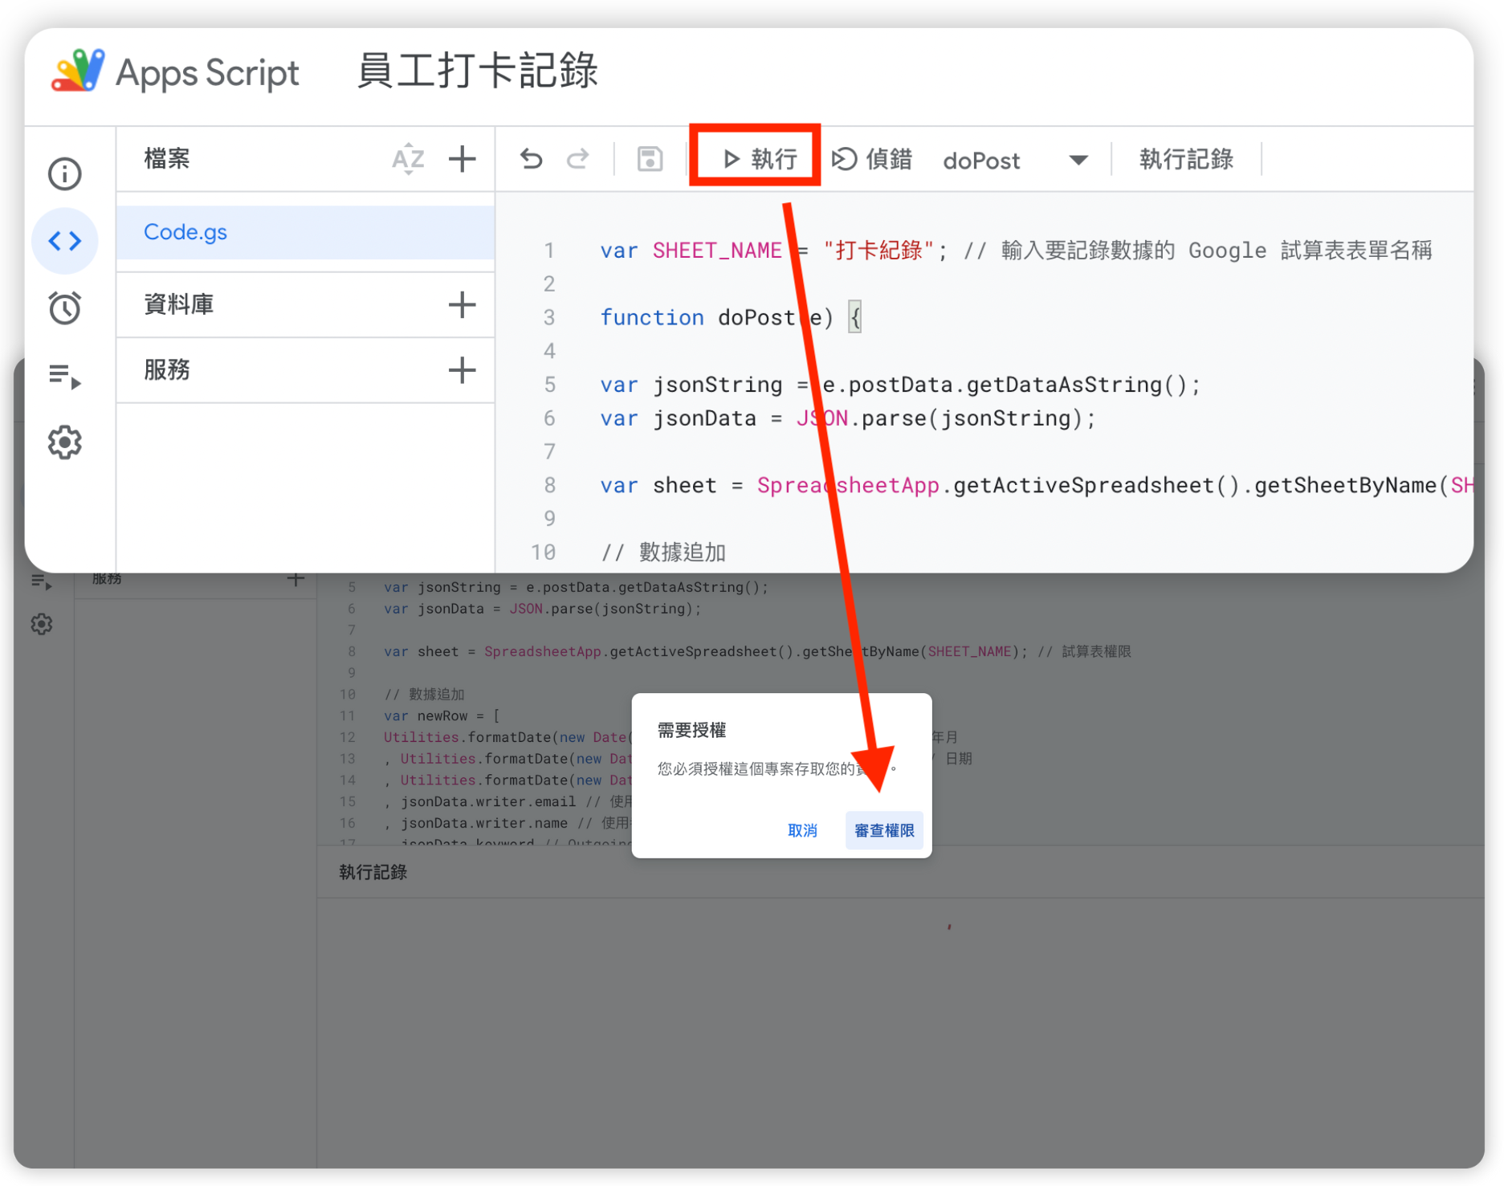
Task: Open project settings from the sidebar gear
Action: tap(64, 442)
